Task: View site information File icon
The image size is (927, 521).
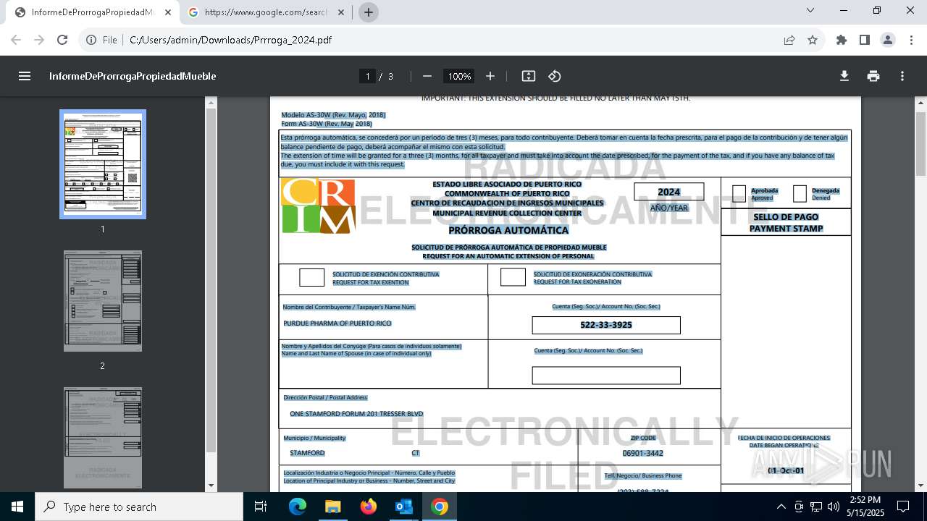Action: 101,40
